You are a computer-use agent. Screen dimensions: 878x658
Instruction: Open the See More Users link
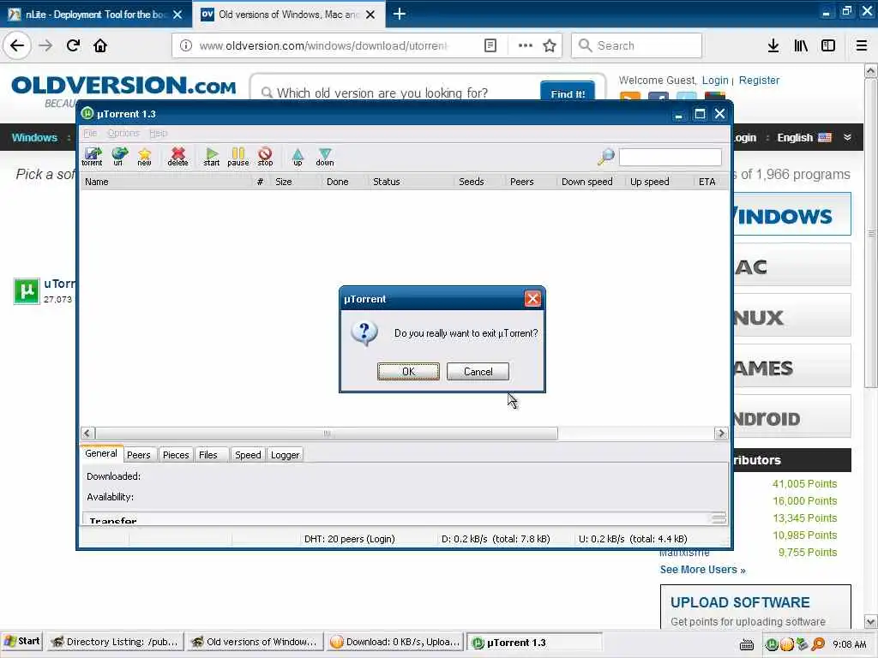(x=703, y=570)
